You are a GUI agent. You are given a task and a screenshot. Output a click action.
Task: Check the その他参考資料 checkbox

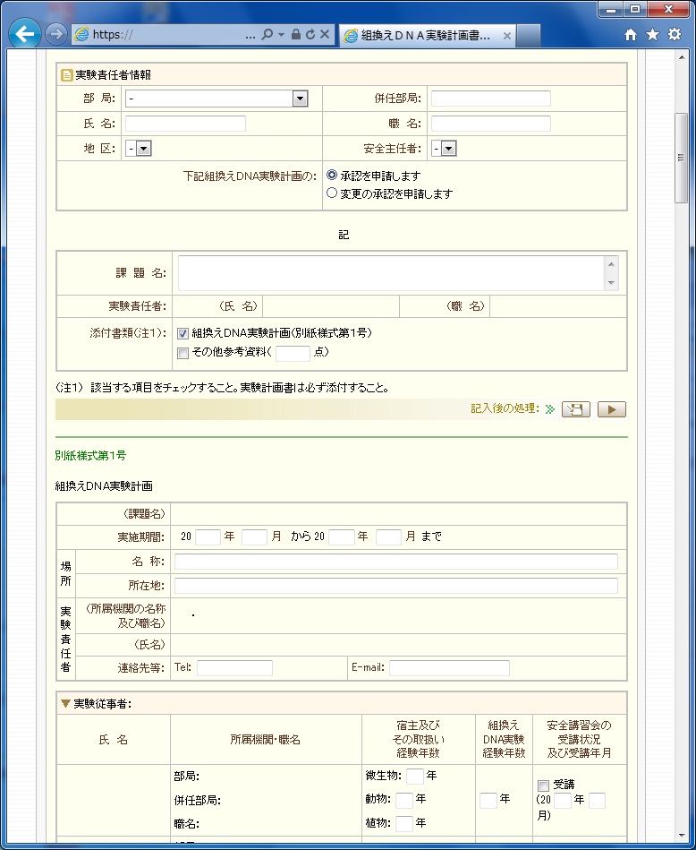click(x=183, y=354)
